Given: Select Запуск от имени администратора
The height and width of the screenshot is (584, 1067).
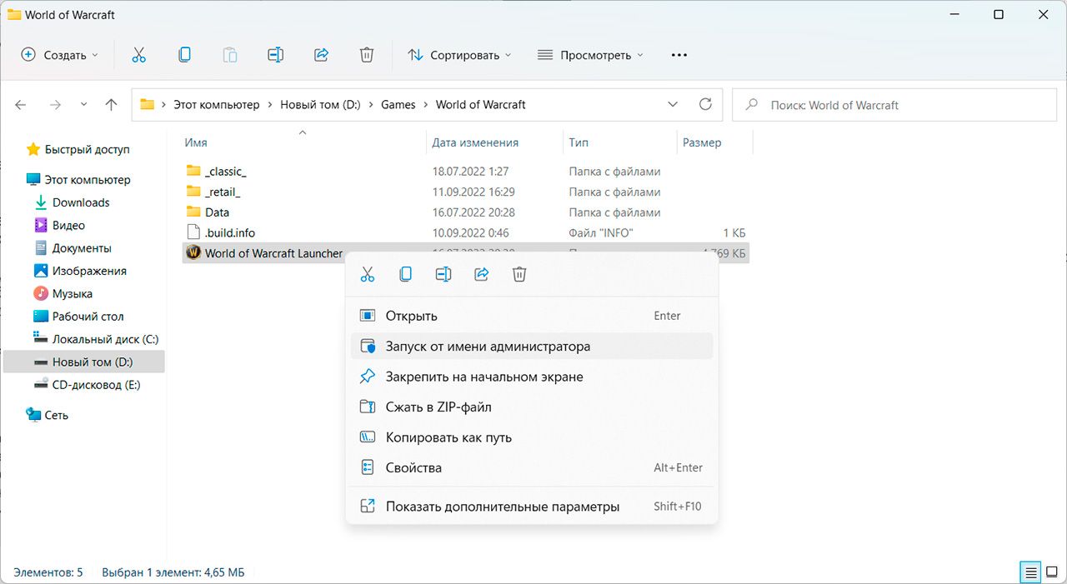Looking at the screenshot, I should coord(488,347).
